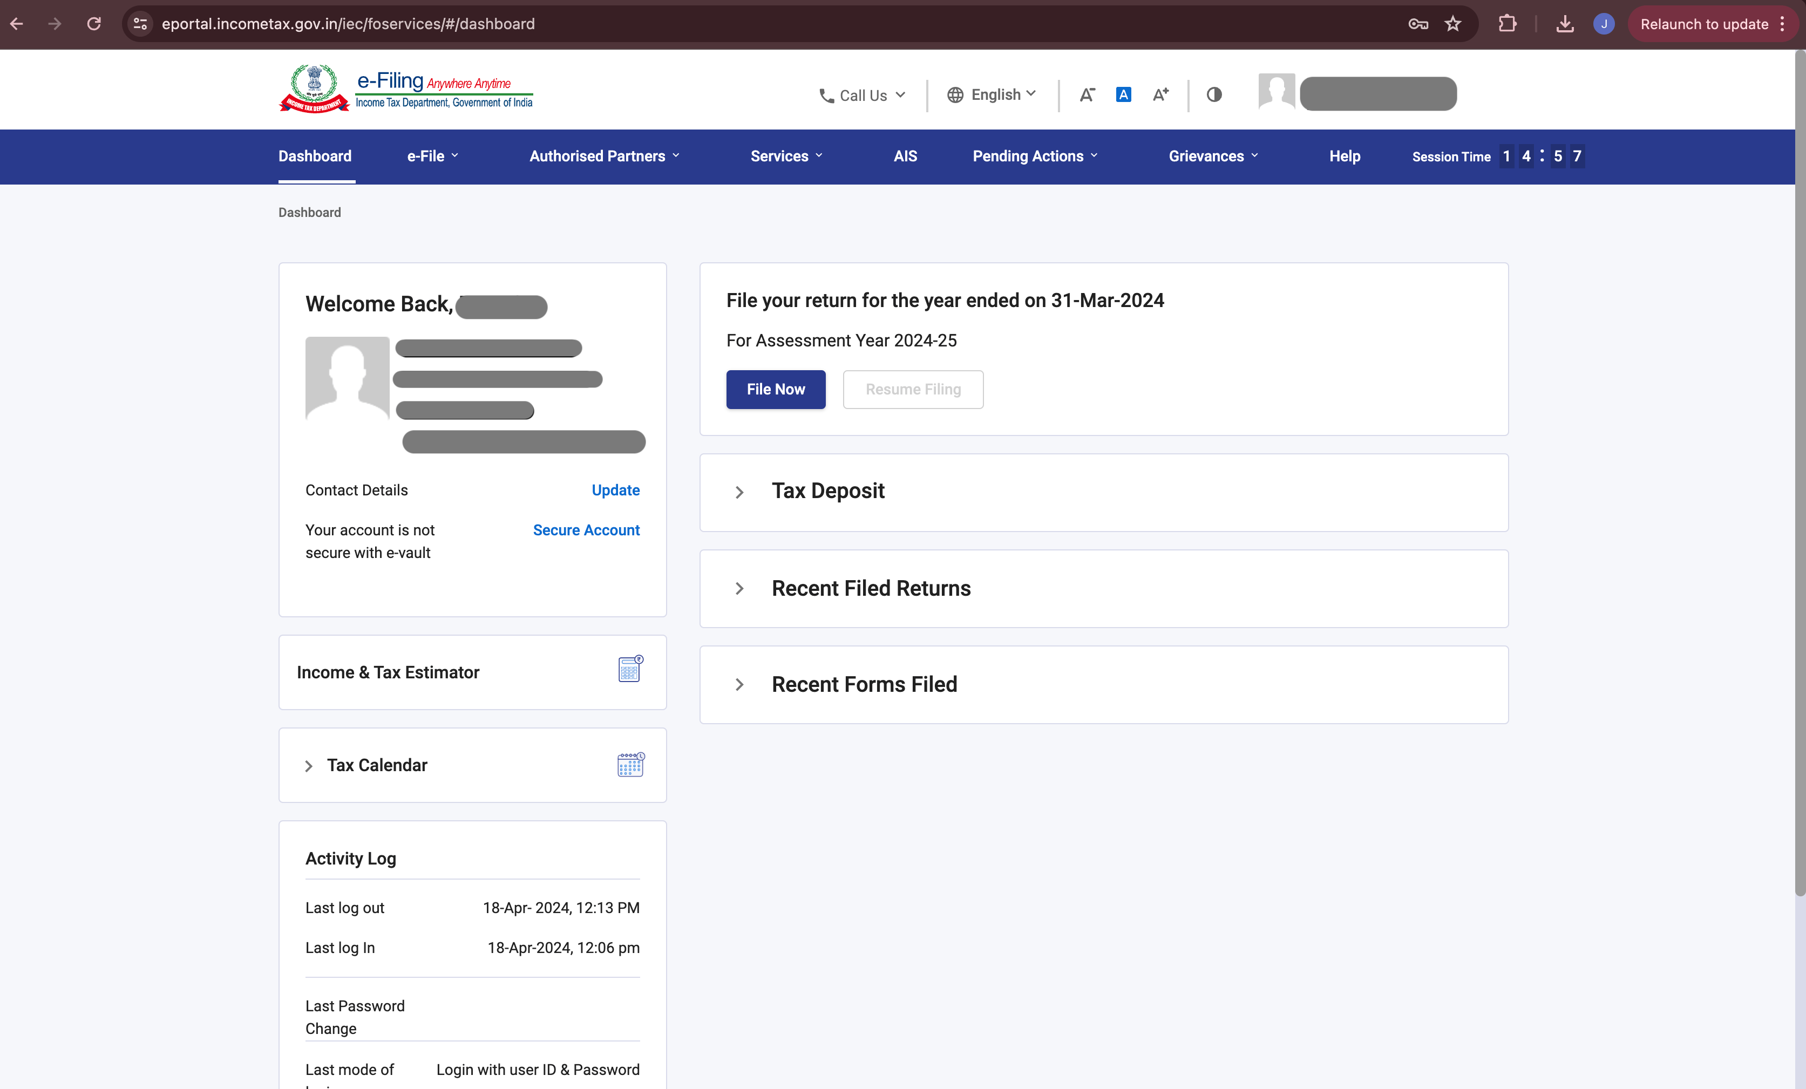Image resolution: width=1806 pixels, height=1089 pixels.
Task: Click the Resume Filing button
Action: coord(912,389)
